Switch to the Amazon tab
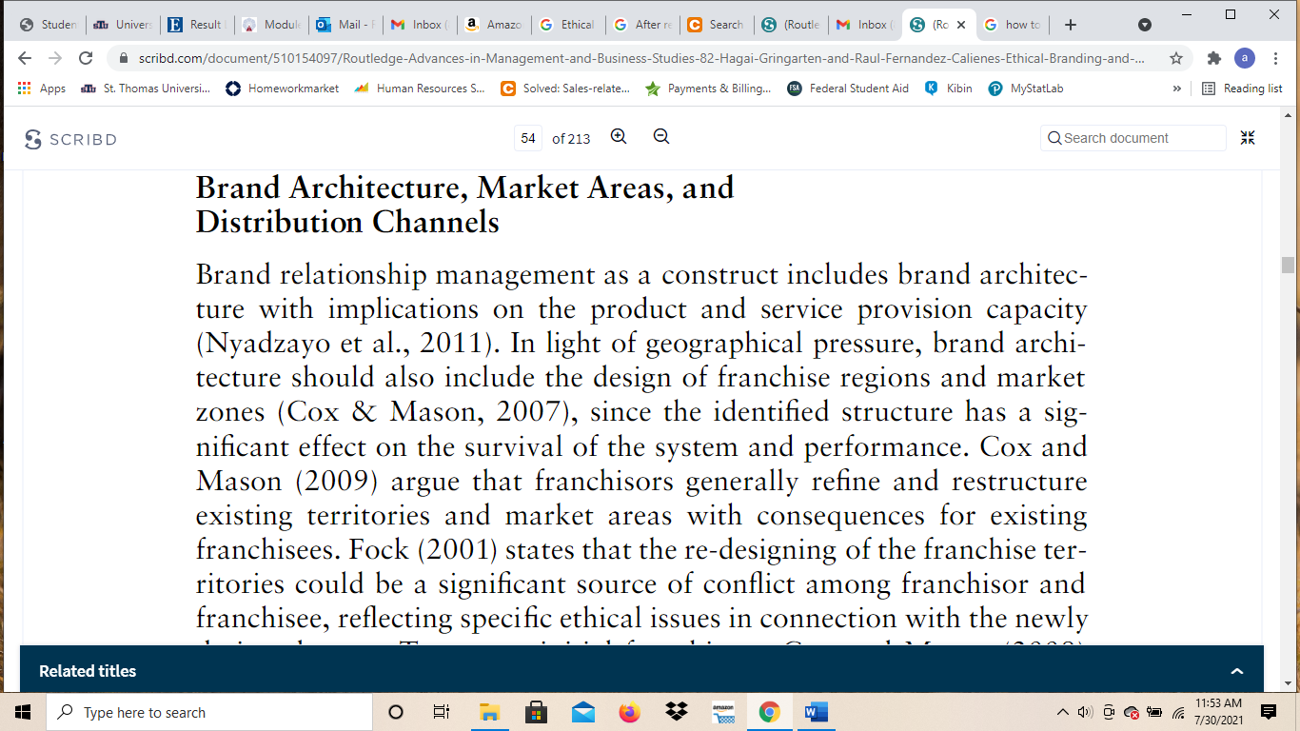This screenshot has height=731, width=1300. point(493,25)
